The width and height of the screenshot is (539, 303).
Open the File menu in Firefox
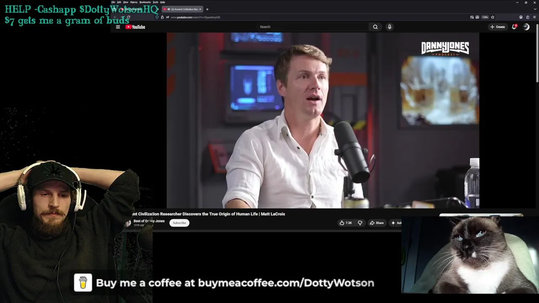coord(113,2)
